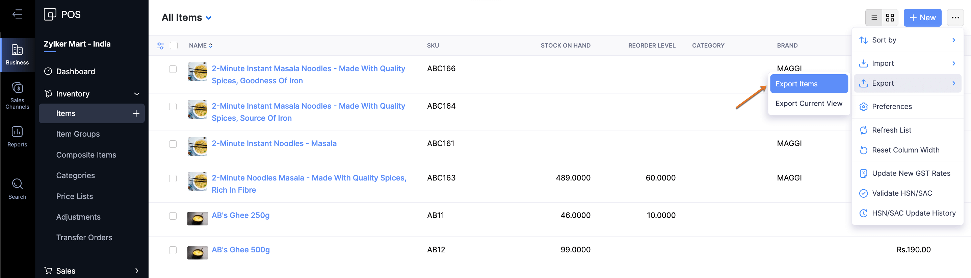This screenshot has height=278, width=971.
Task: Check the AB's Ghee 250g row checkbox
Action: (173, 216)
